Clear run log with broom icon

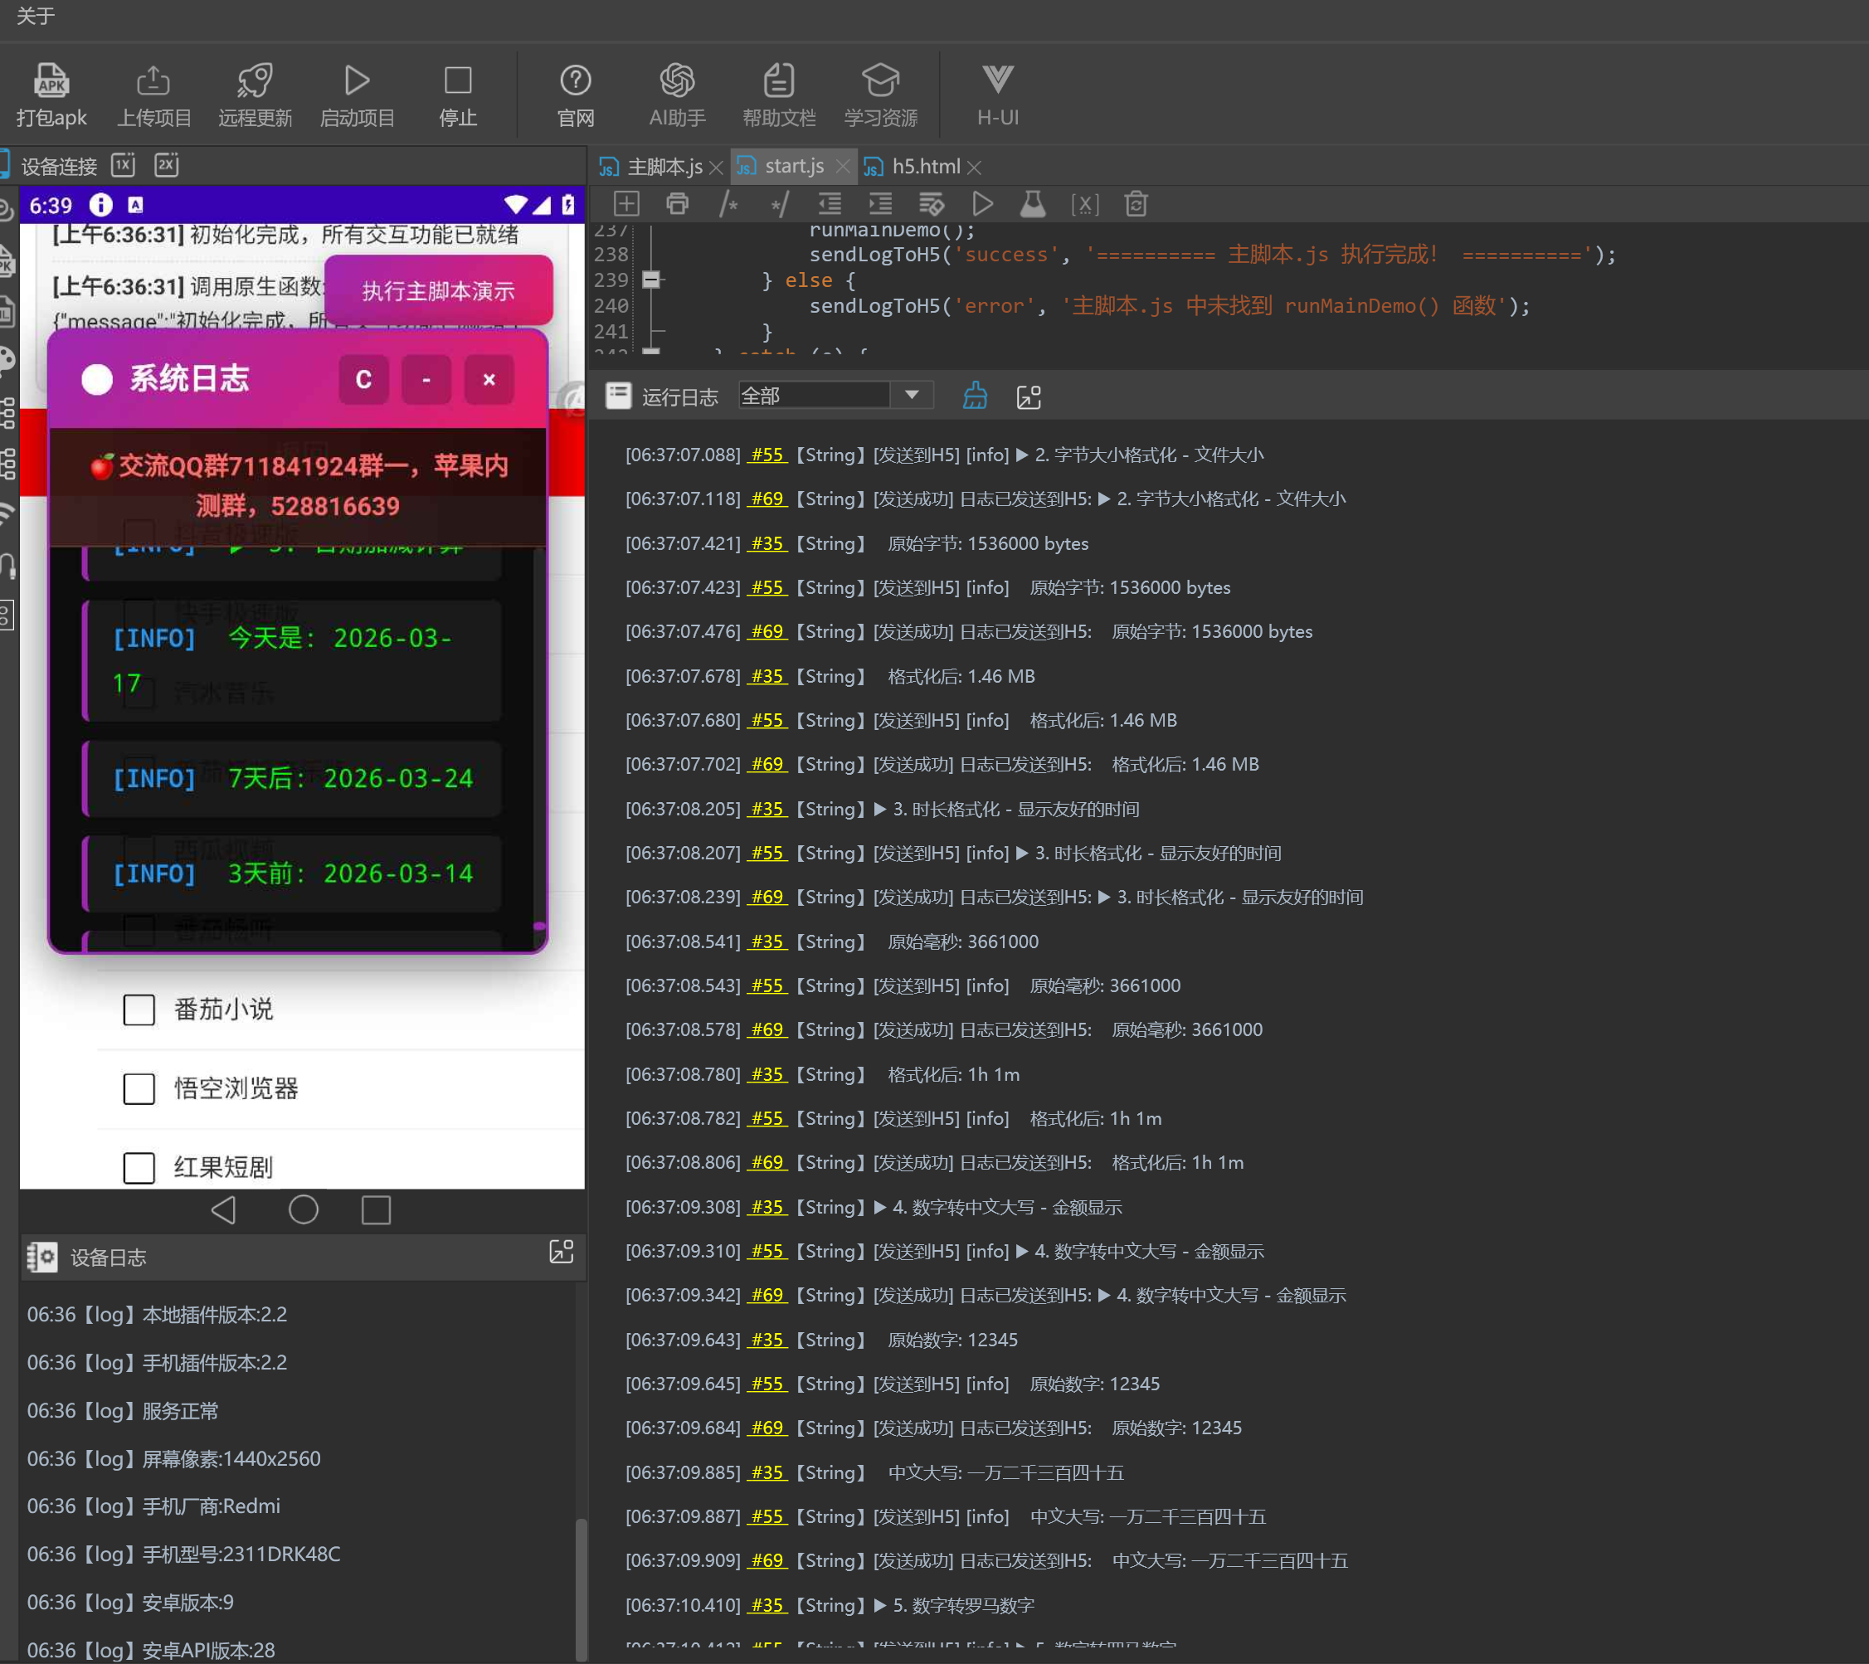pos(975,396)
